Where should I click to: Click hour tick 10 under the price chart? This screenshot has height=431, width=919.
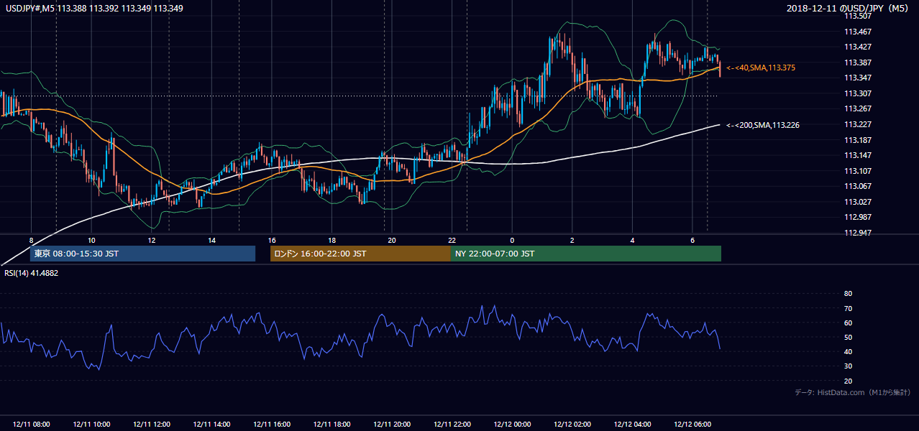tap(91, 240)
